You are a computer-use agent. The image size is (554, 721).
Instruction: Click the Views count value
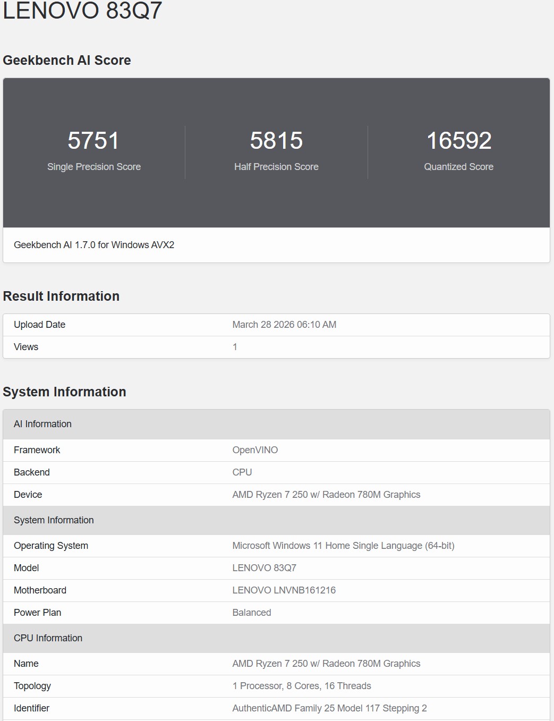tap(234, 347)
